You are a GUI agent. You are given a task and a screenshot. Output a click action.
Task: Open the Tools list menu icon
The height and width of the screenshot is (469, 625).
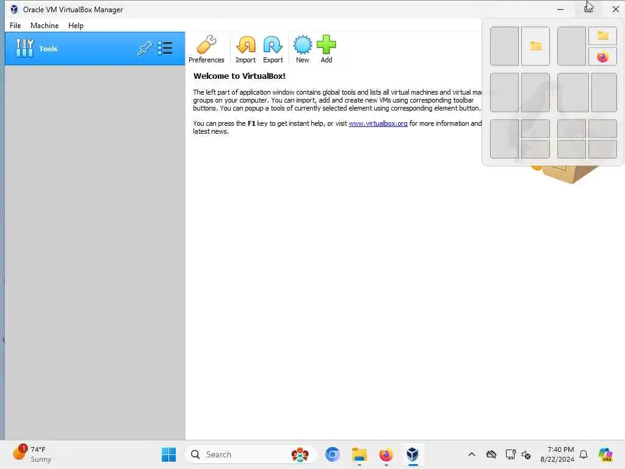tap(165, 48)
